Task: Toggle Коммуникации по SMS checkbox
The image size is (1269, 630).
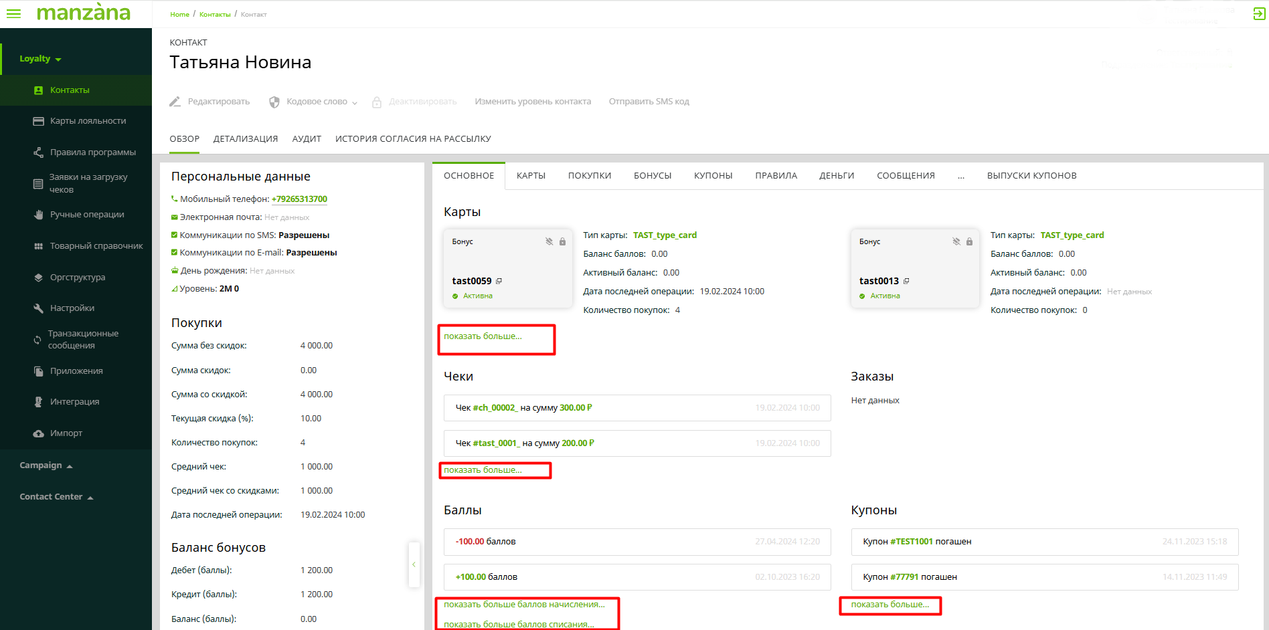Action: point(175,235)
